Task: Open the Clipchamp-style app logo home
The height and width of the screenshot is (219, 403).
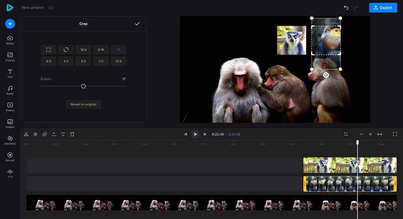Action: [x=10, y=8]
